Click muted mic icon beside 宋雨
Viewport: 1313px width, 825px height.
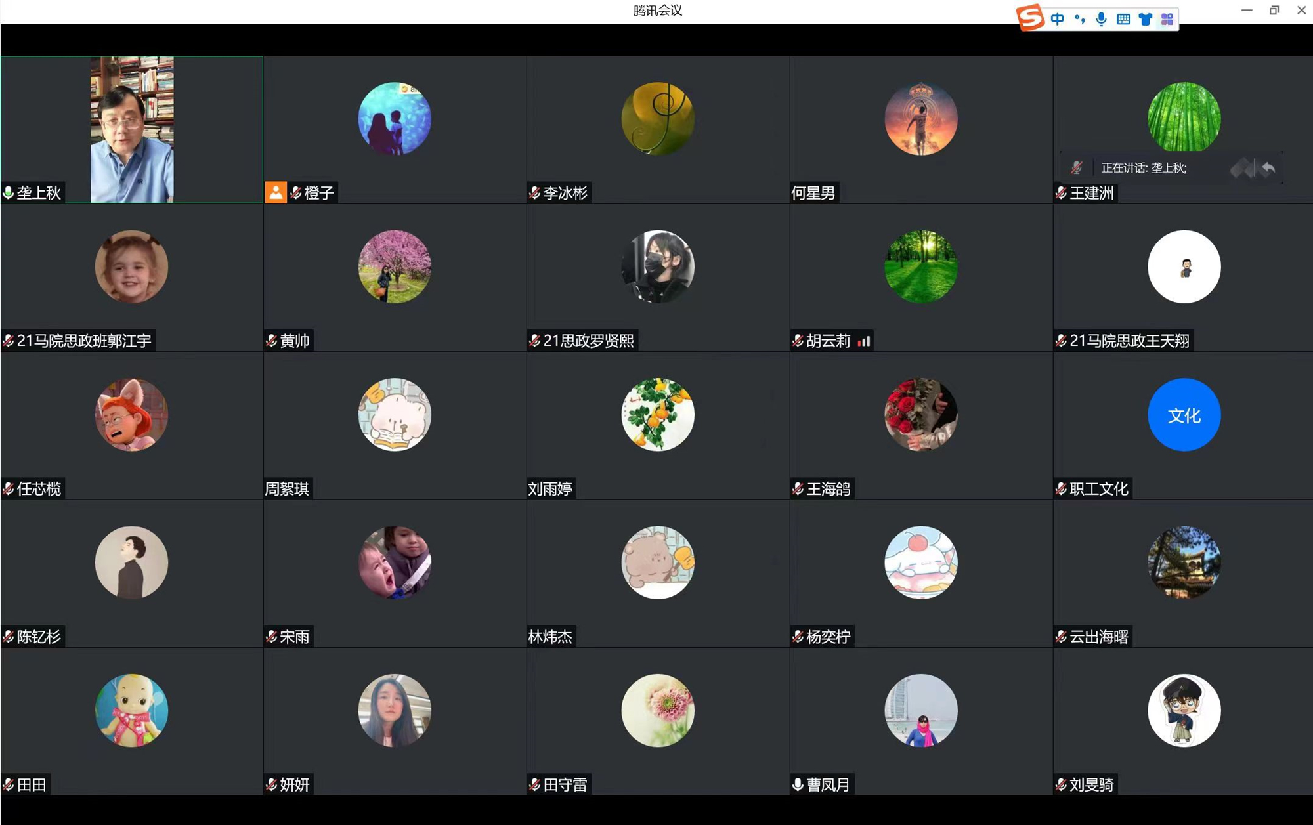272,637
